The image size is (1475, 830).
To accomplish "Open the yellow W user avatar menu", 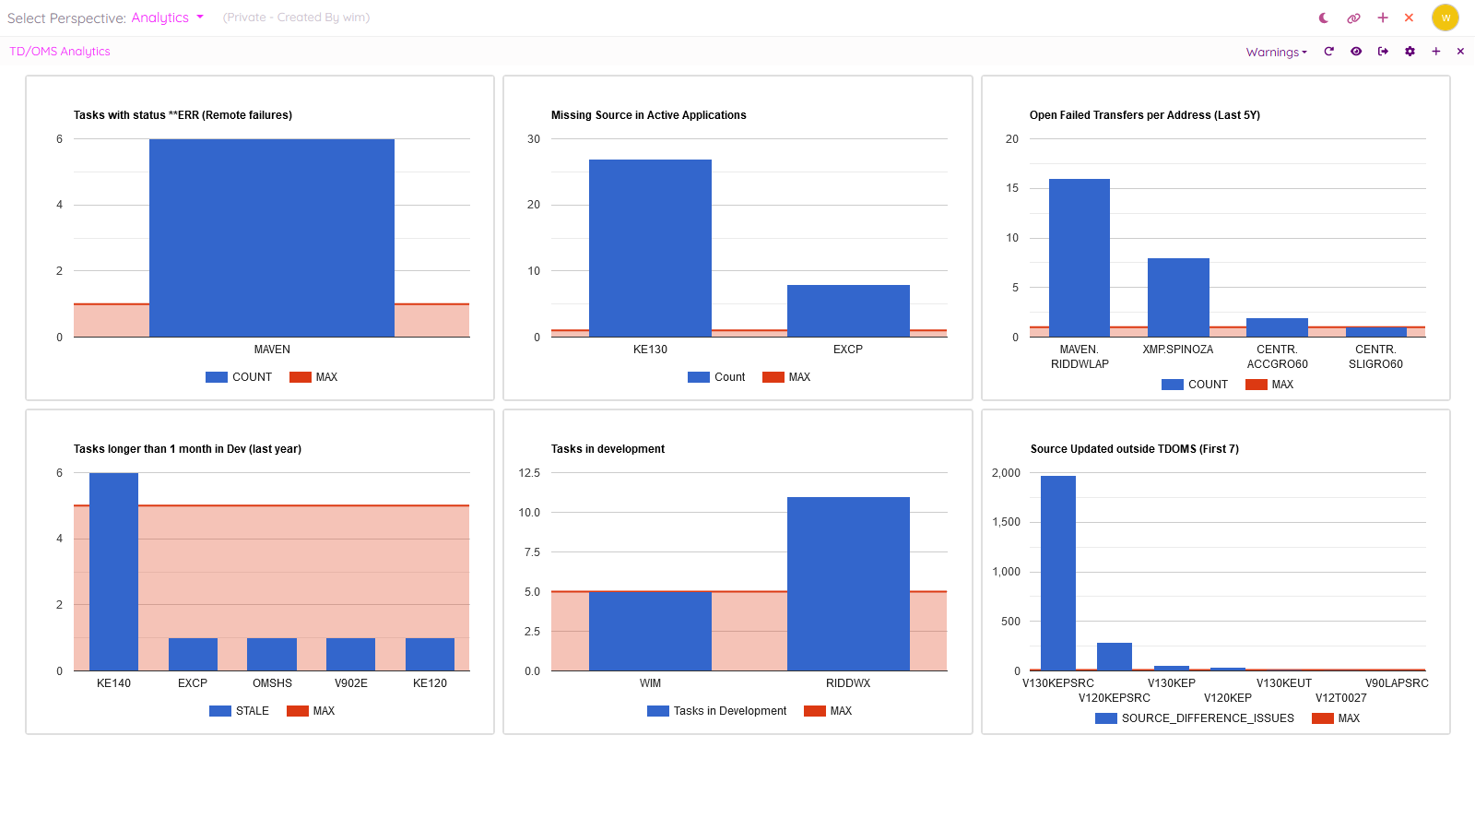I will tap(1445, 18).
